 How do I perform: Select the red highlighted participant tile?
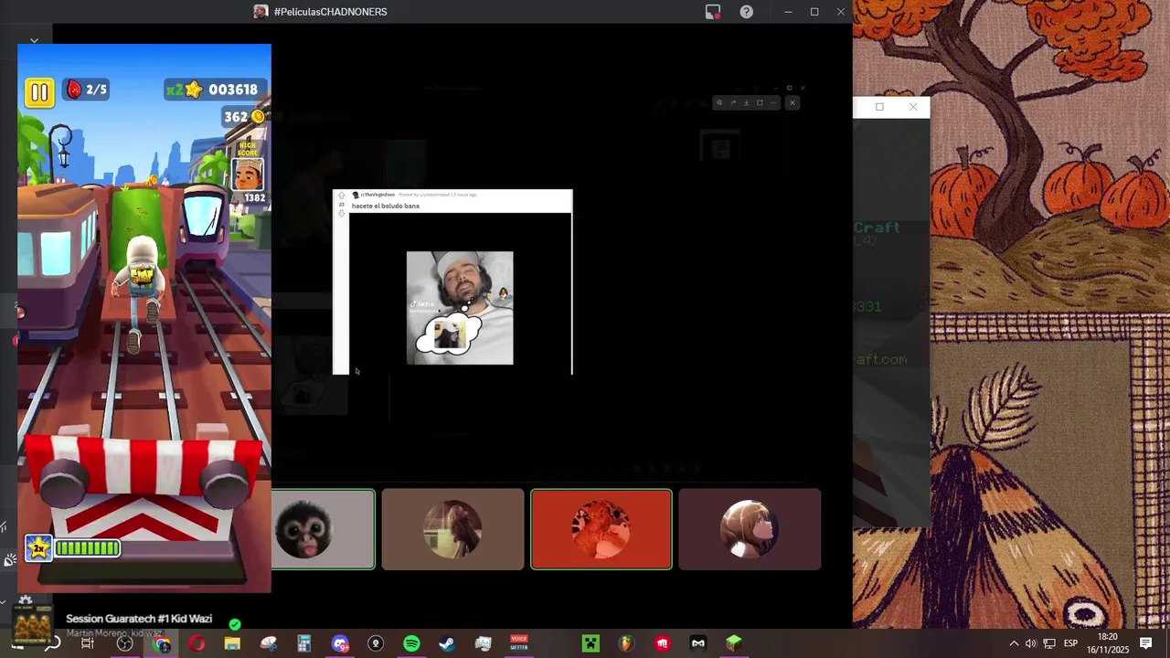coord(601,529)
